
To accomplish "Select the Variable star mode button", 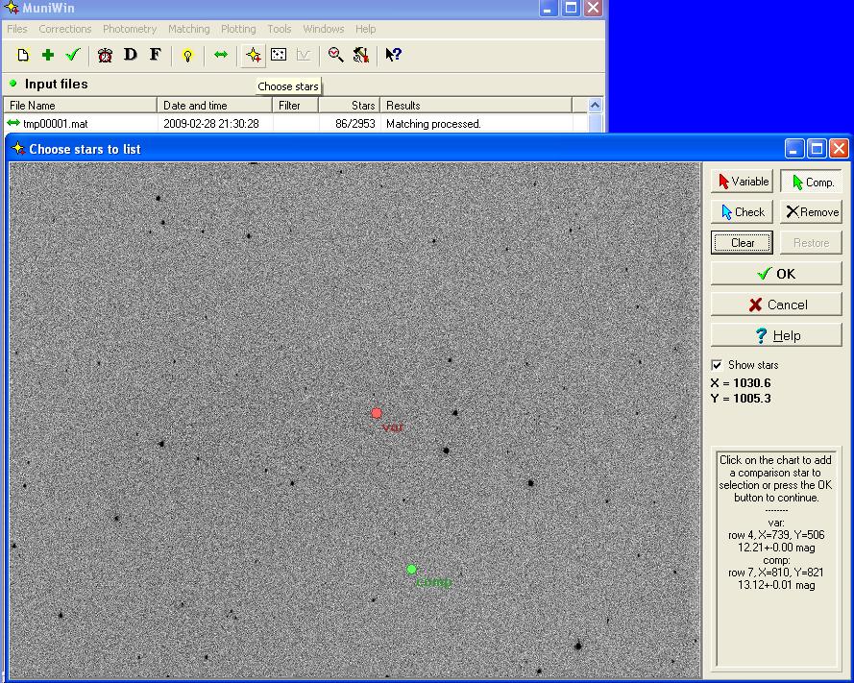I will 743,182.
